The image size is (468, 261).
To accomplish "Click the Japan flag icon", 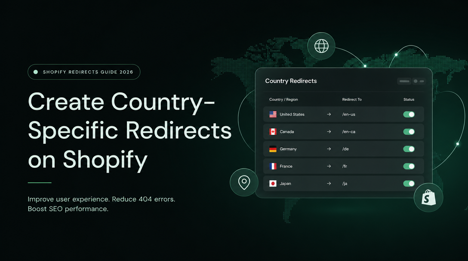I will (x=273, y=184).
